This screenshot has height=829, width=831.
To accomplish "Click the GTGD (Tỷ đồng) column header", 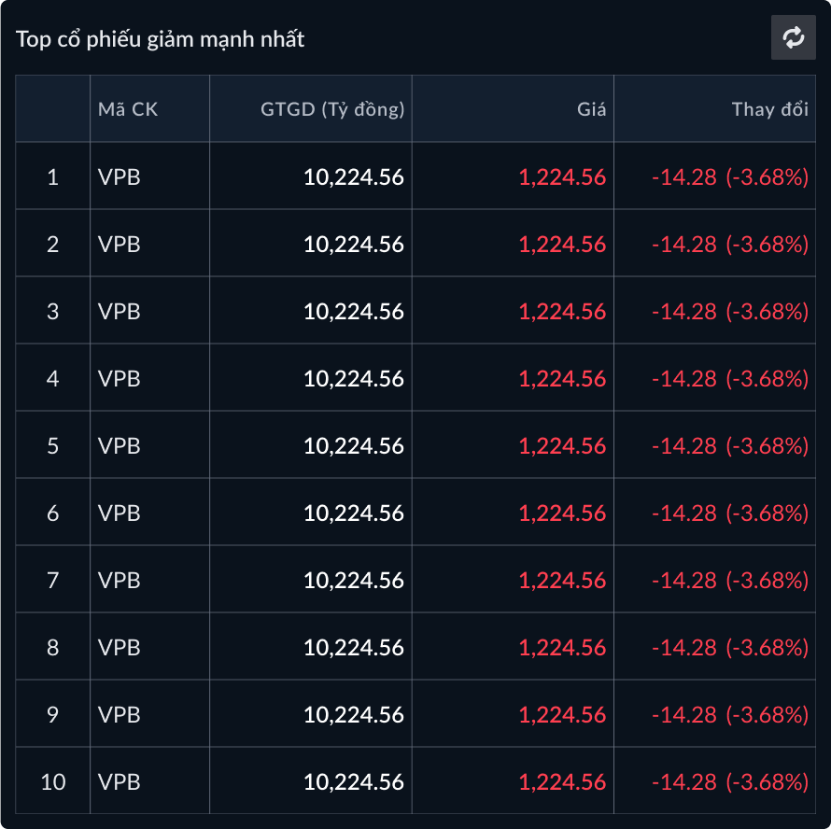I will coord(331,109).
